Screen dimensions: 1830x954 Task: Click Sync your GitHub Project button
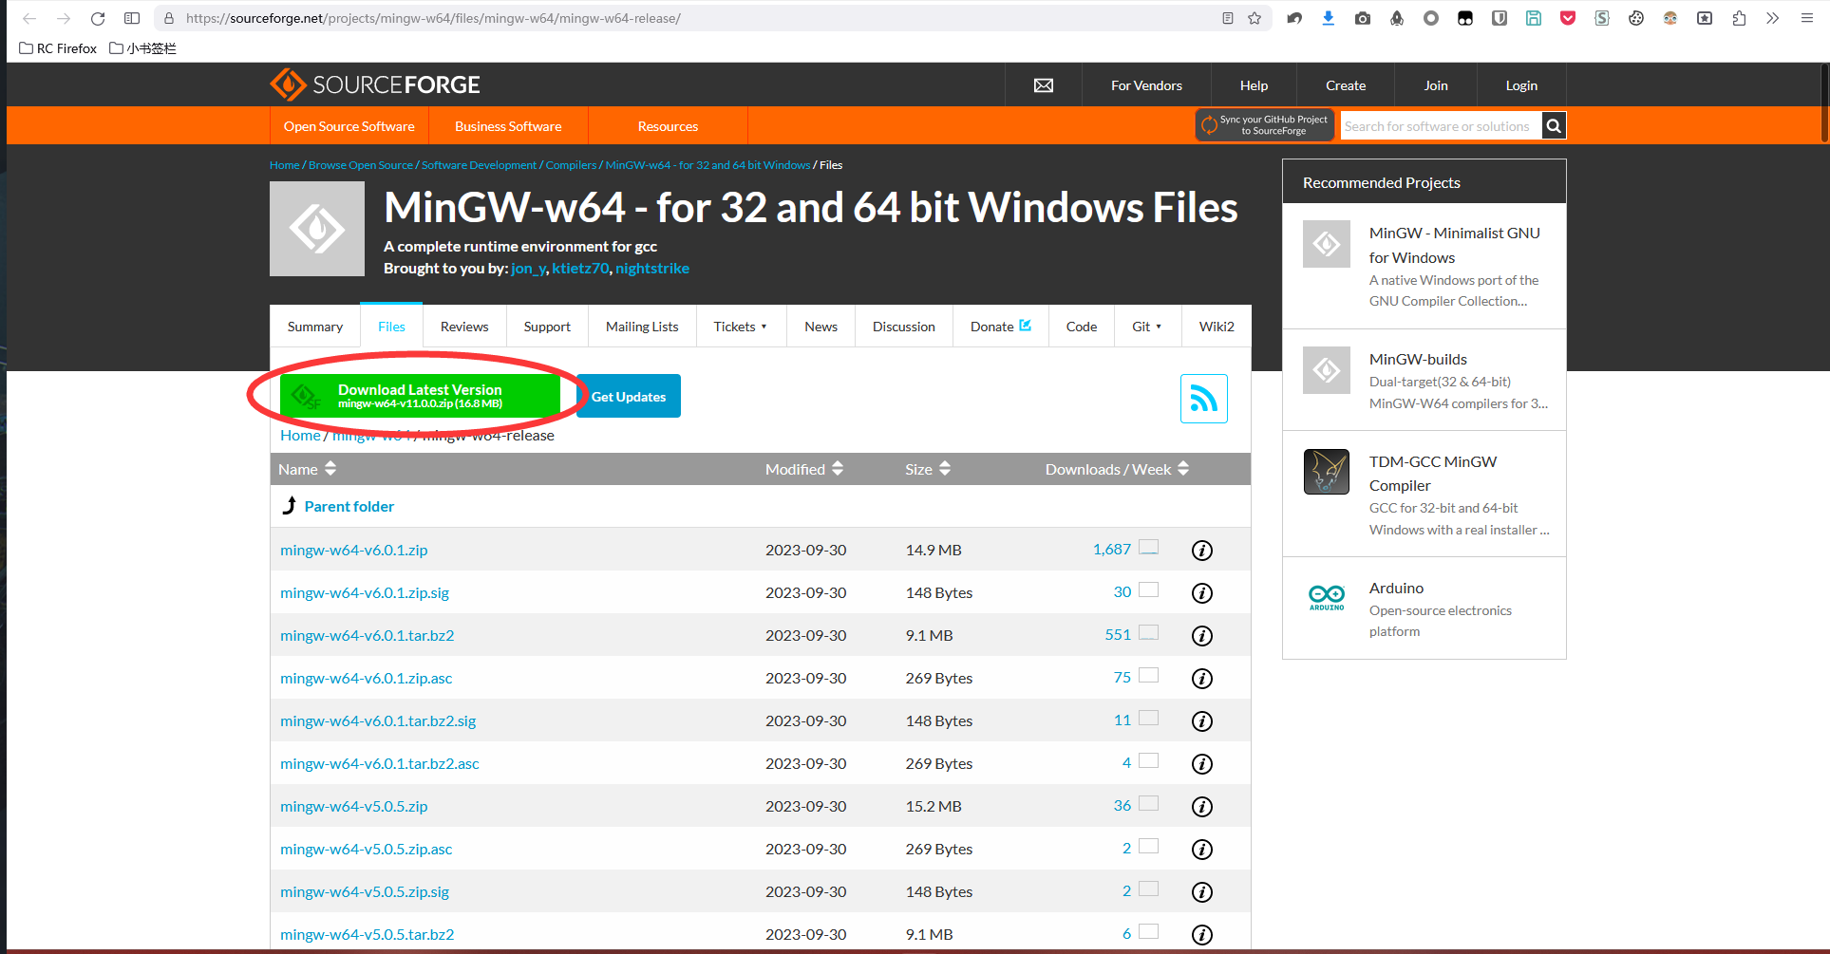[1265, 125]
